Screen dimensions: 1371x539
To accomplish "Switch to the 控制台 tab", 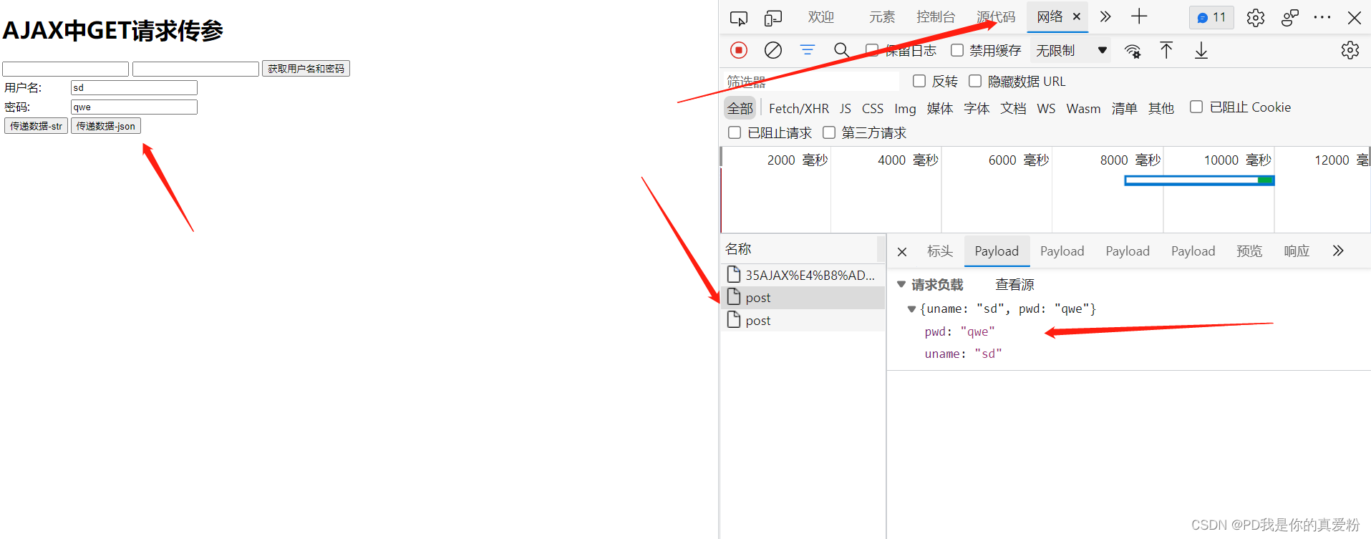I will point(936,16).
